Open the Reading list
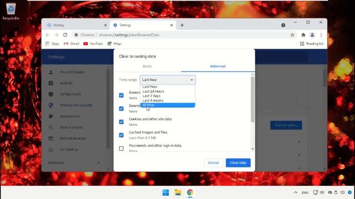This screenshot has width=355, height=199. coord(312,44)
